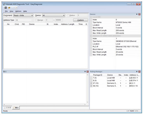Open the Options menu
Screen dimensions: 143x116
pyautogui.click(x=18, y=11)
